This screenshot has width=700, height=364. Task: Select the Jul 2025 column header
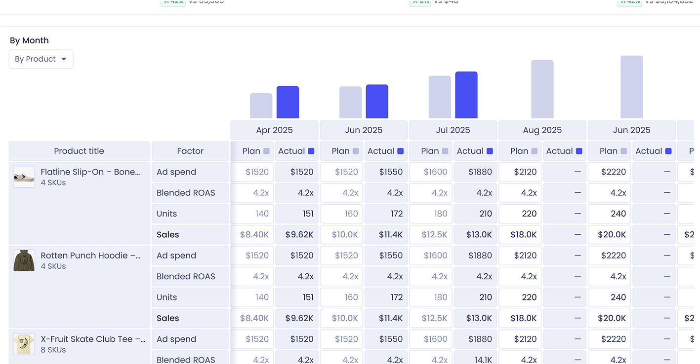pyautogui.click(x=453, y=130)
